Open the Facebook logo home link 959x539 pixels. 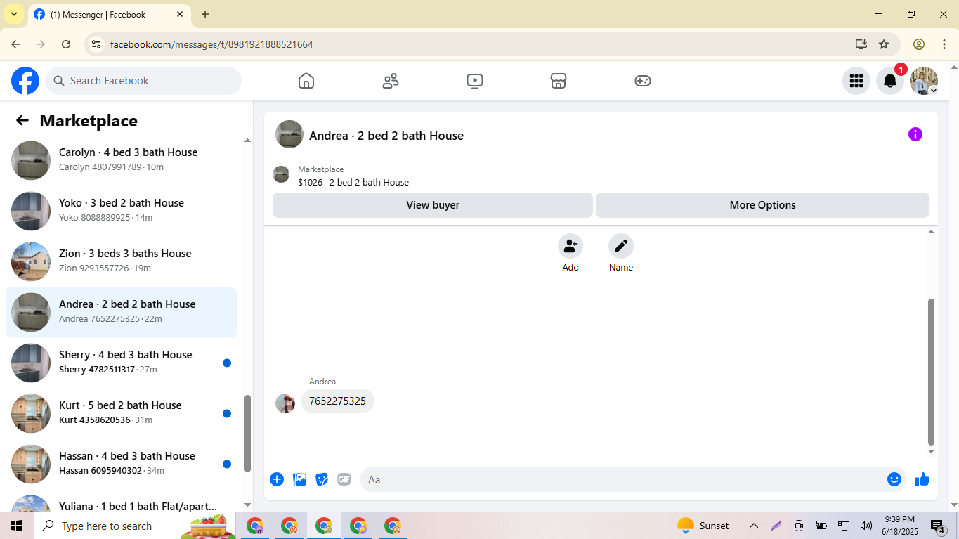coord(25,81)
